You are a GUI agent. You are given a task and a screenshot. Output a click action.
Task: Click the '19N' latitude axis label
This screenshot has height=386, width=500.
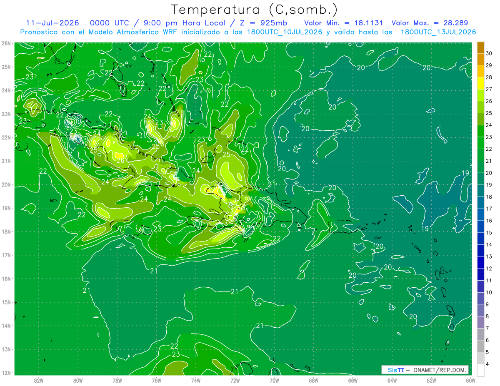click(x=6, y=208)
